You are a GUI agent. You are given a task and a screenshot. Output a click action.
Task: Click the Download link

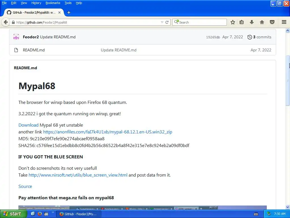(29, 125)
